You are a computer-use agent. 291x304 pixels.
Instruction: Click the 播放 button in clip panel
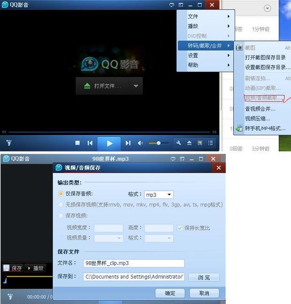click(x=35, y=268)
